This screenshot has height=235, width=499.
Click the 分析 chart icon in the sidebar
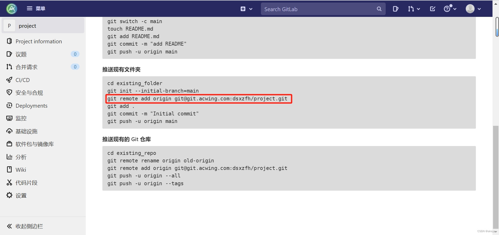tap(9, 157)
